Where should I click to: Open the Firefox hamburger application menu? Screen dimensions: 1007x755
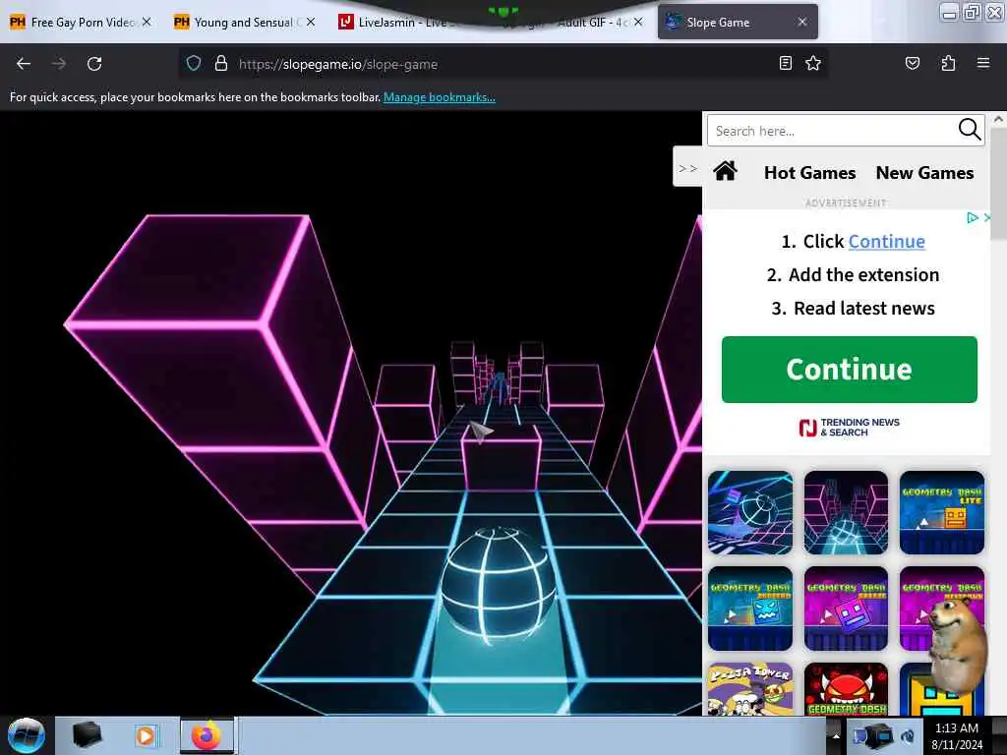click(x=982, y=63)
